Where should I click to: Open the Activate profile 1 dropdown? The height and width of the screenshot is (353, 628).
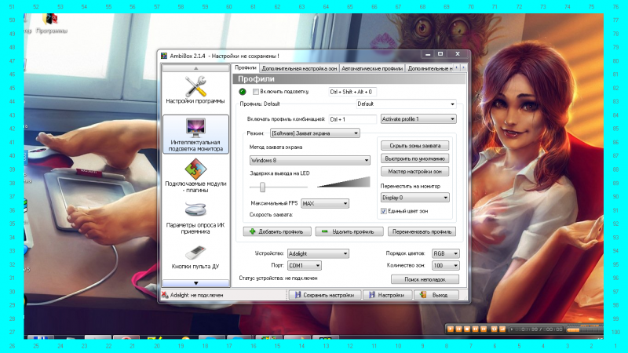pos(418,119)
